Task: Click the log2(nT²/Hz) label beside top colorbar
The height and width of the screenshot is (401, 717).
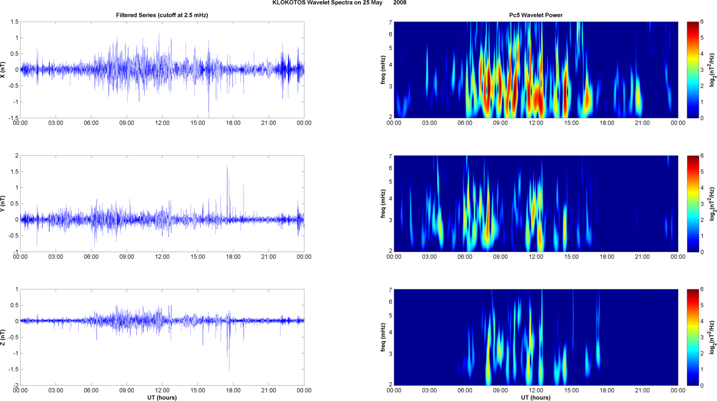Action: tap(712, 70)
